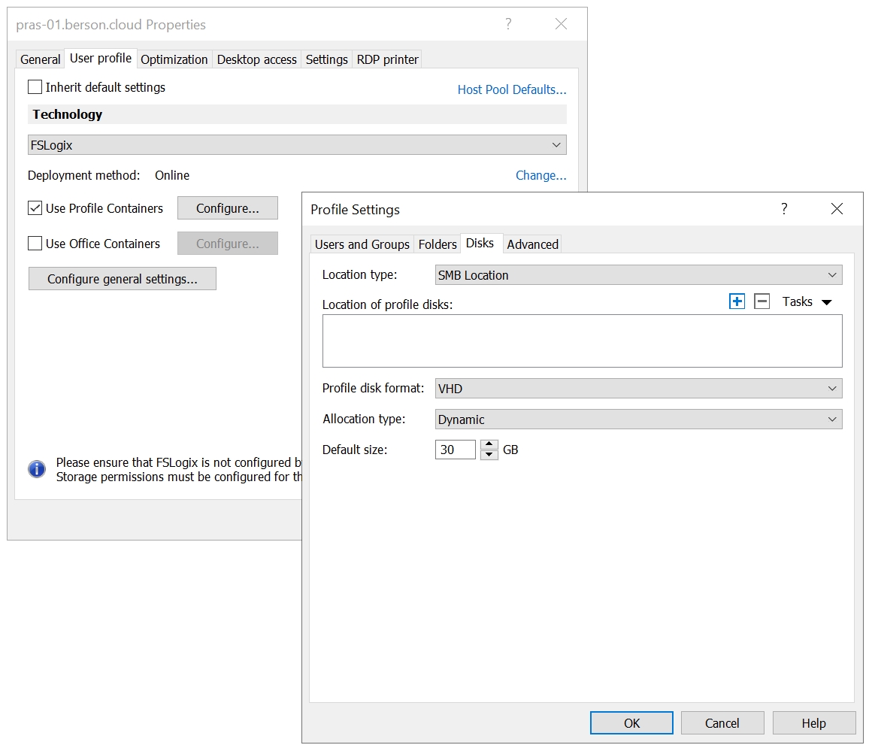
Task: Click the help question mark in Properties window
Action: click(508, 24)
